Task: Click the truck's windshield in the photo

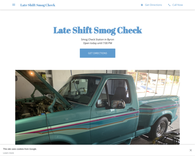Action: tap(80, 90)
